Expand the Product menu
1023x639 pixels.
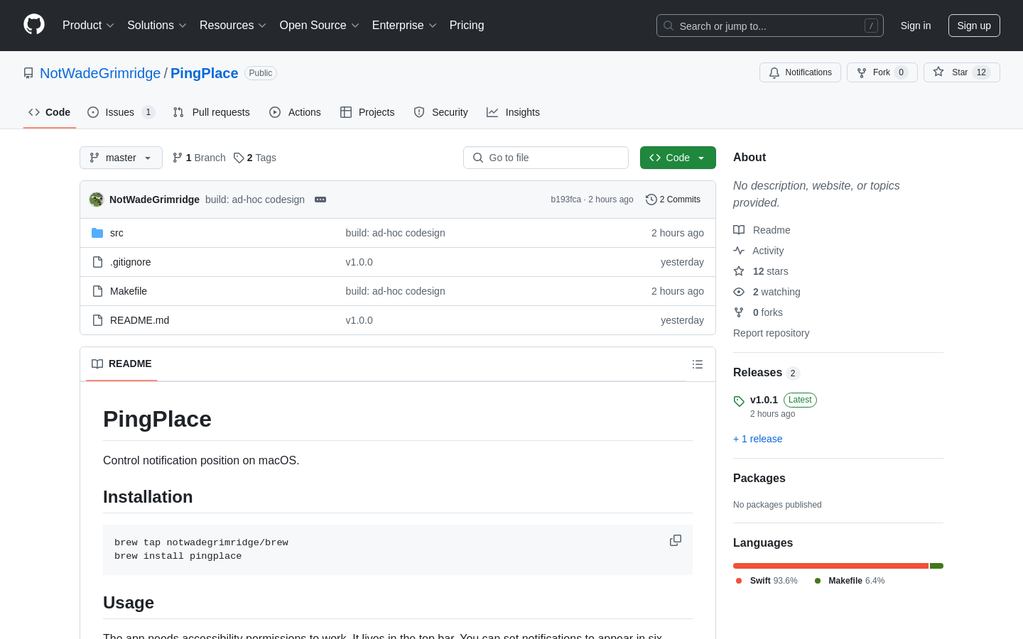point(88,26)
